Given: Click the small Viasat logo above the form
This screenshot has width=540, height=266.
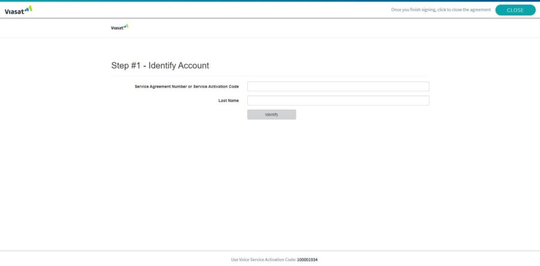Looking at the screenshot, I should [x=119, y=27].
